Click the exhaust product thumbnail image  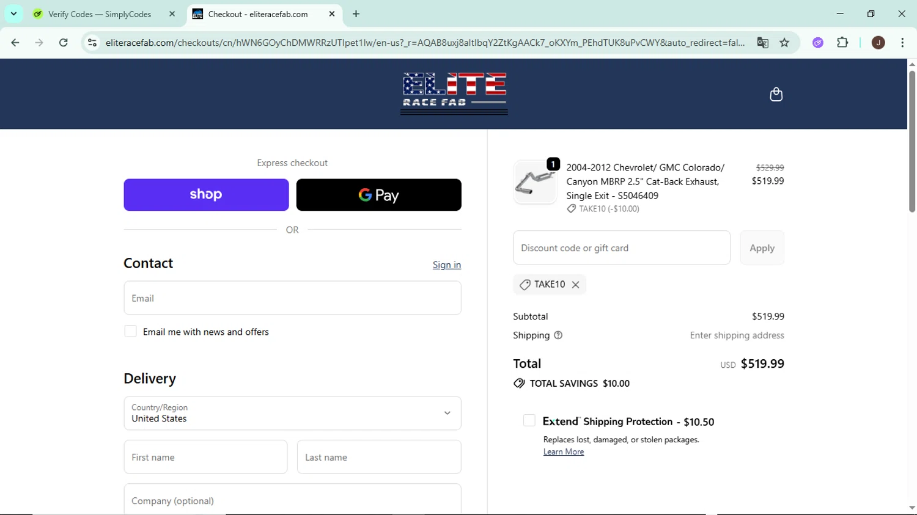point(535,182)
